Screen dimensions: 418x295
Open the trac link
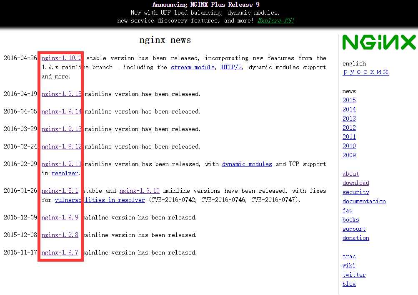349,257
